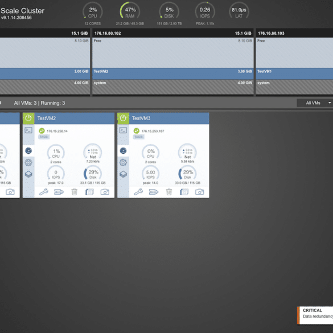Open the All VMs filter dropdown
Image resolution: width=333 pixels, height=333 pixels.
click(x=315, y=103)
